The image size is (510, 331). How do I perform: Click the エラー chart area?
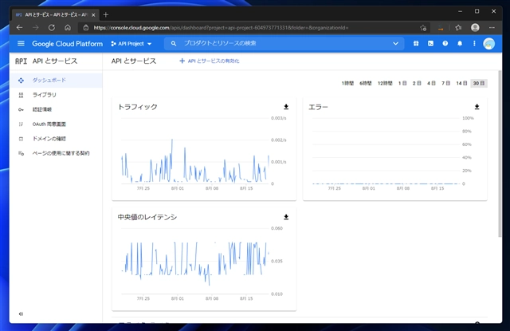[386, 151]
